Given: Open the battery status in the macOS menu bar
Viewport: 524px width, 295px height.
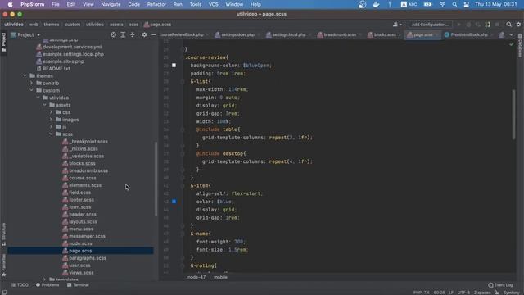Looking at the screenshot, I should (x=427, y=4).
